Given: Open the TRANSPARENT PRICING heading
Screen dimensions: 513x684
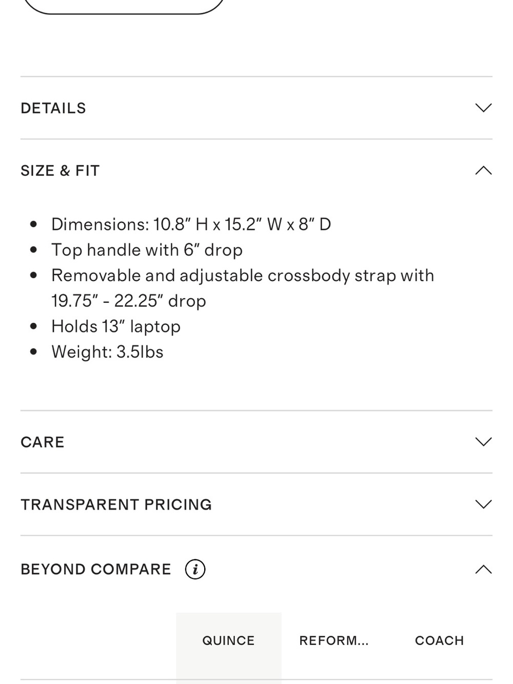Looking at the screenshot, I should coord(116,505).
